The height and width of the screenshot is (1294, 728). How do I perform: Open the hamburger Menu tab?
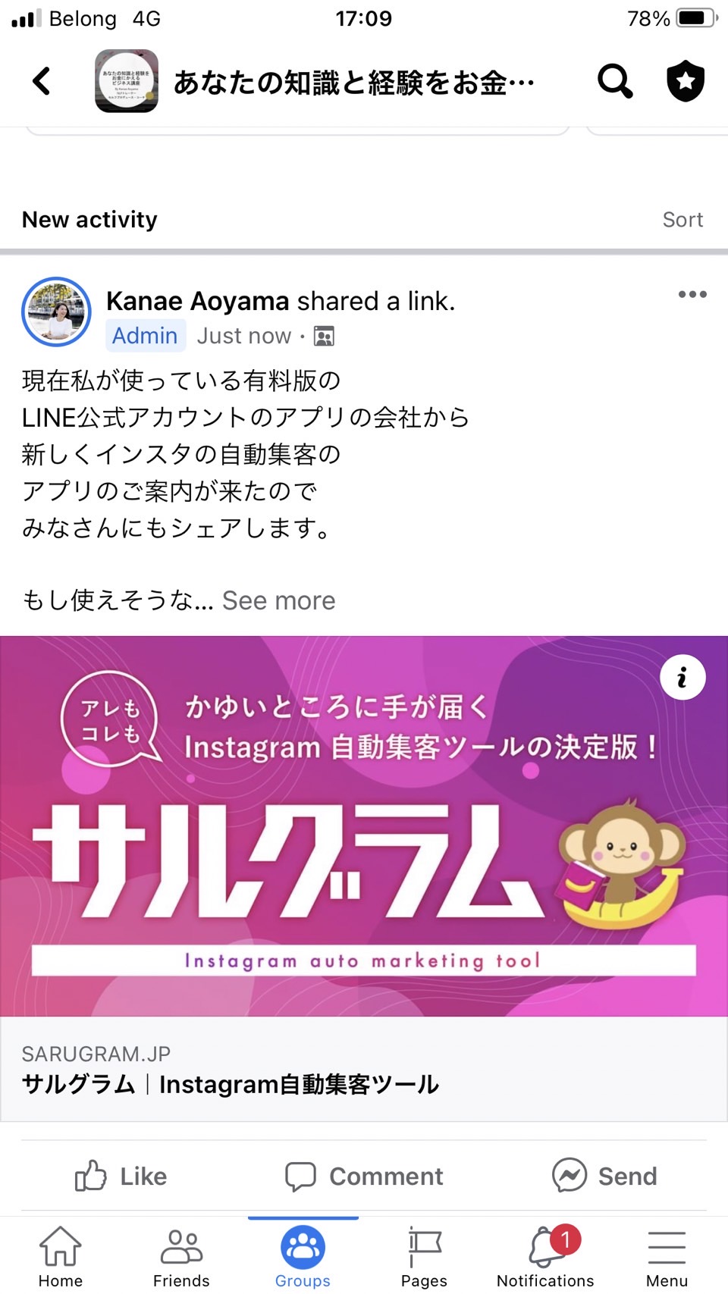coord(667,1256)
